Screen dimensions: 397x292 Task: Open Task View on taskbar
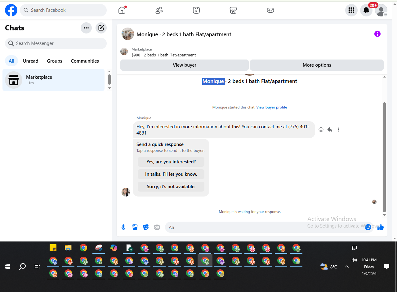(37, 267)
